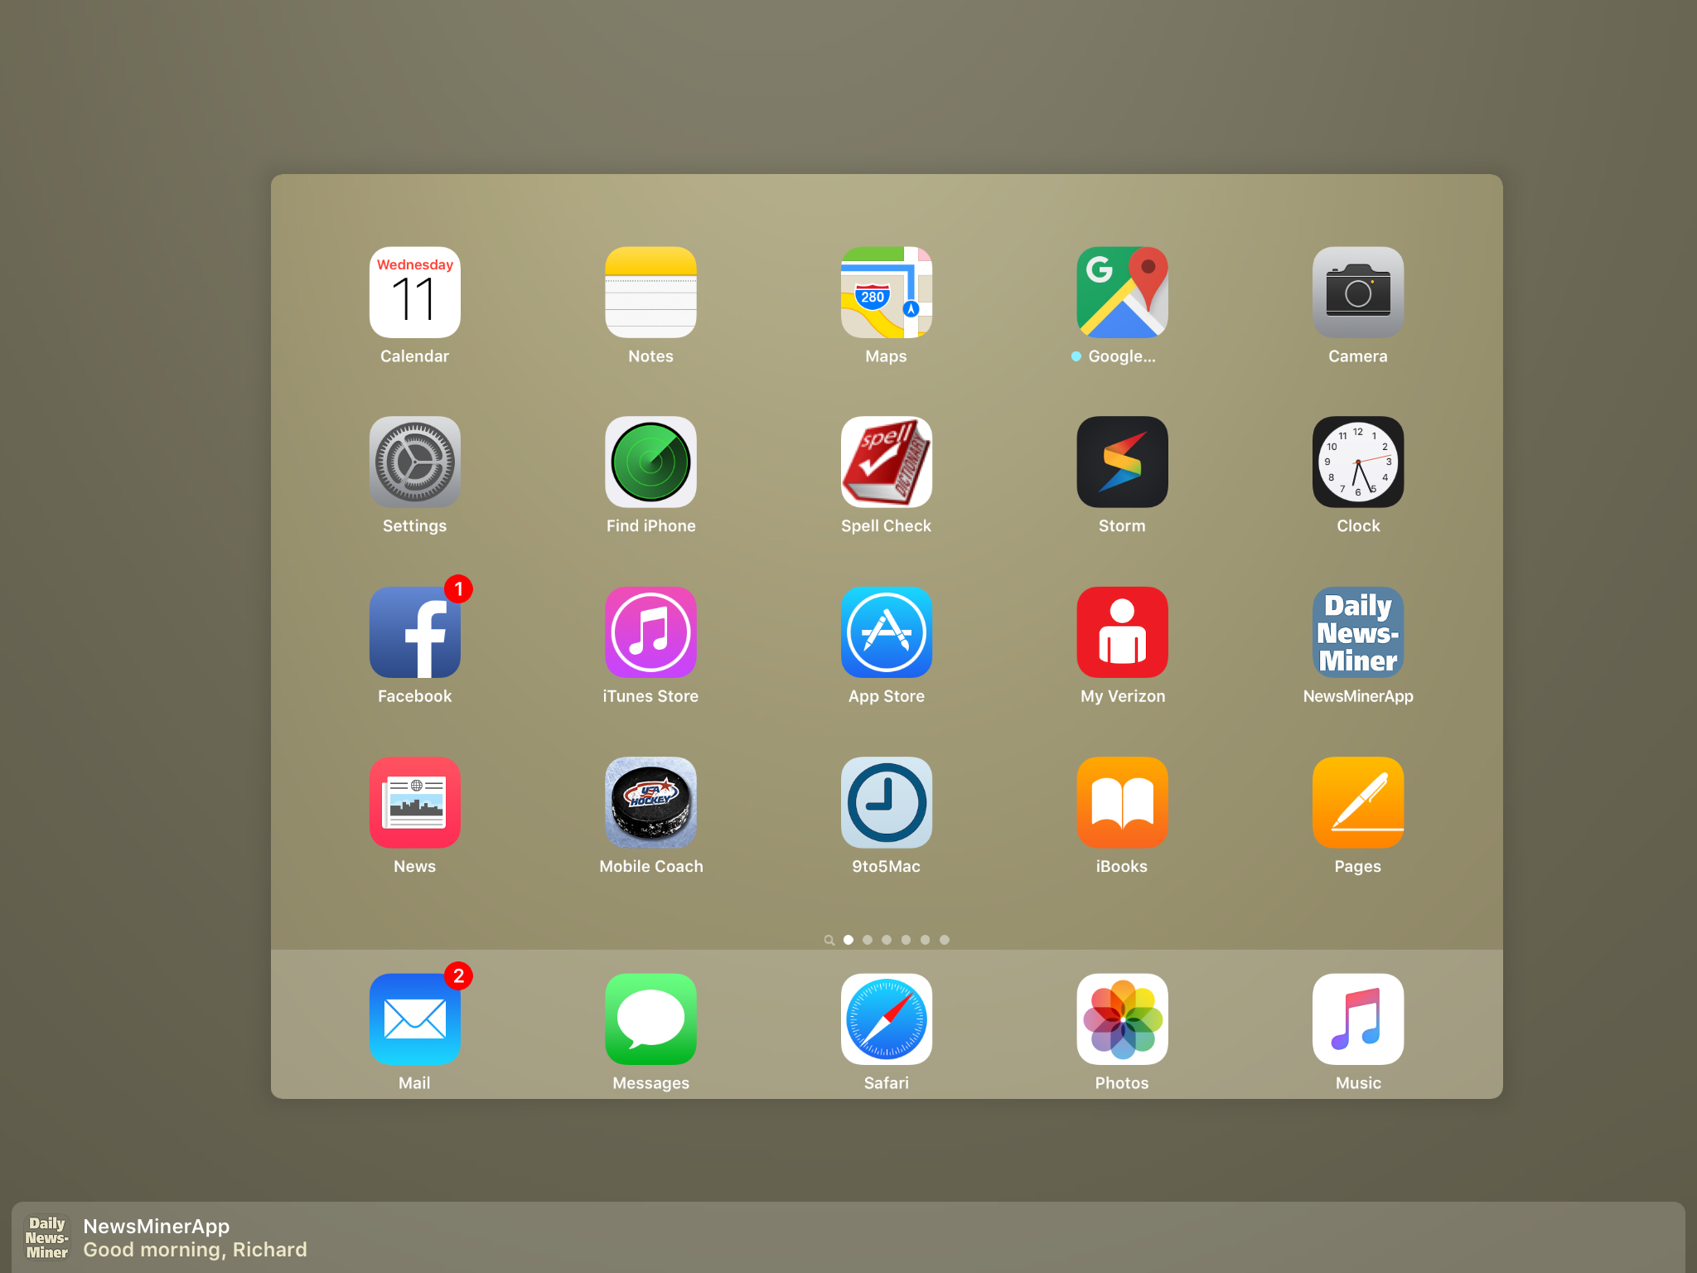Viewport: 1697px width, 1273px height.
Task: Click the "iTunes Store" label text
Action: point(650,696)
